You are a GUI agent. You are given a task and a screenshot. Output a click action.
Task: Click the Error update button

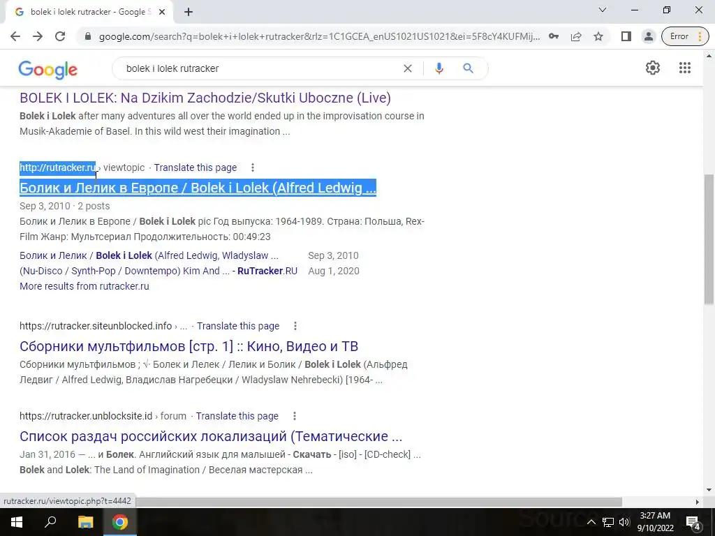685,36
